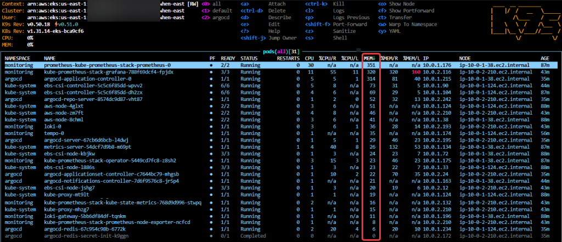Viewport: 562px width, 242px height.
Task: Click the NAMESPACE column header
Action: click(x=17, y=58)
